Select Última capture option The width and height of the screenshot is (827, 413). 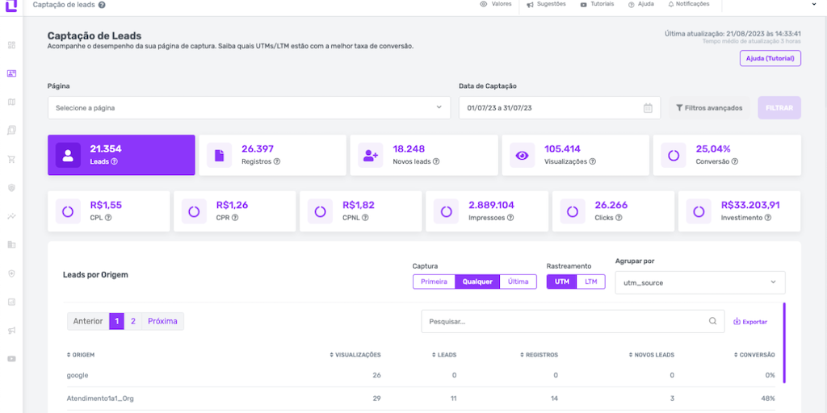[x=518, y=282]
